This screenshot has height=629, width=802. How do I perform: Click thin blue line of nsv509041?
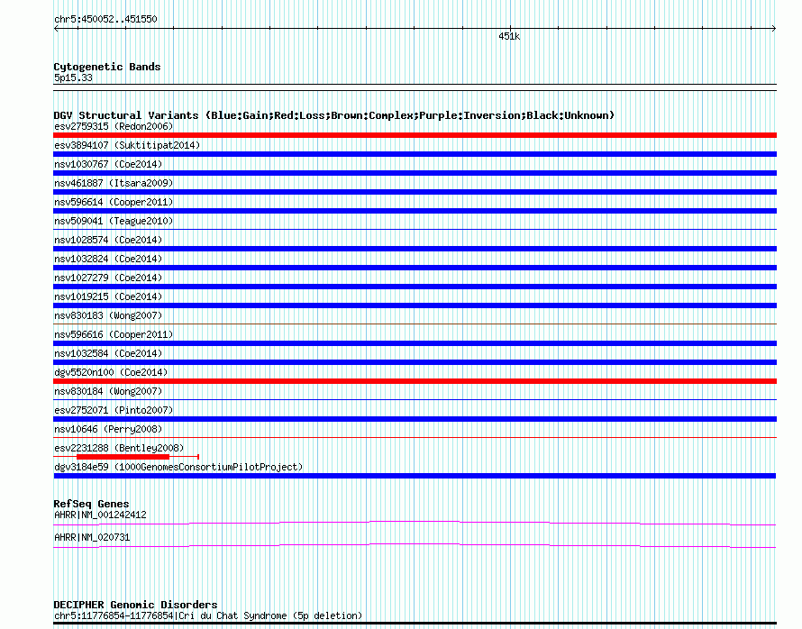pyautogui.click(x=415, y=230)
